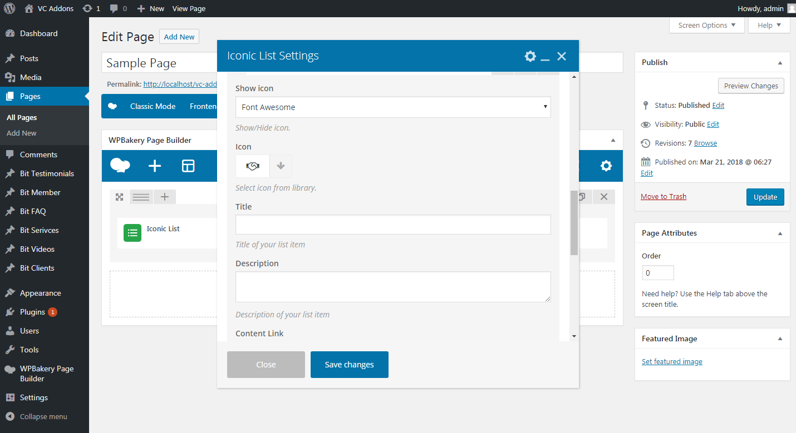Viewport: 796px width, 433px height.
Task: Open the Plugins menu in sidebar
Action: (32, 312)
